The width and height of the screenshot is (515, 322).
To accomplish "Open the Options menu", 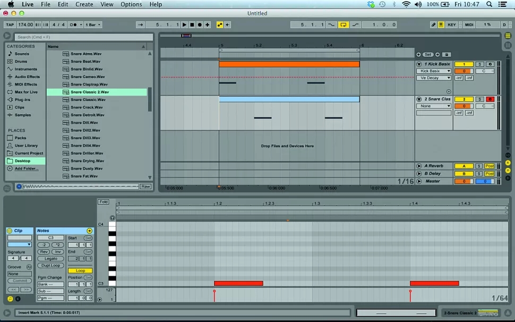I will [x=131, y=4].
